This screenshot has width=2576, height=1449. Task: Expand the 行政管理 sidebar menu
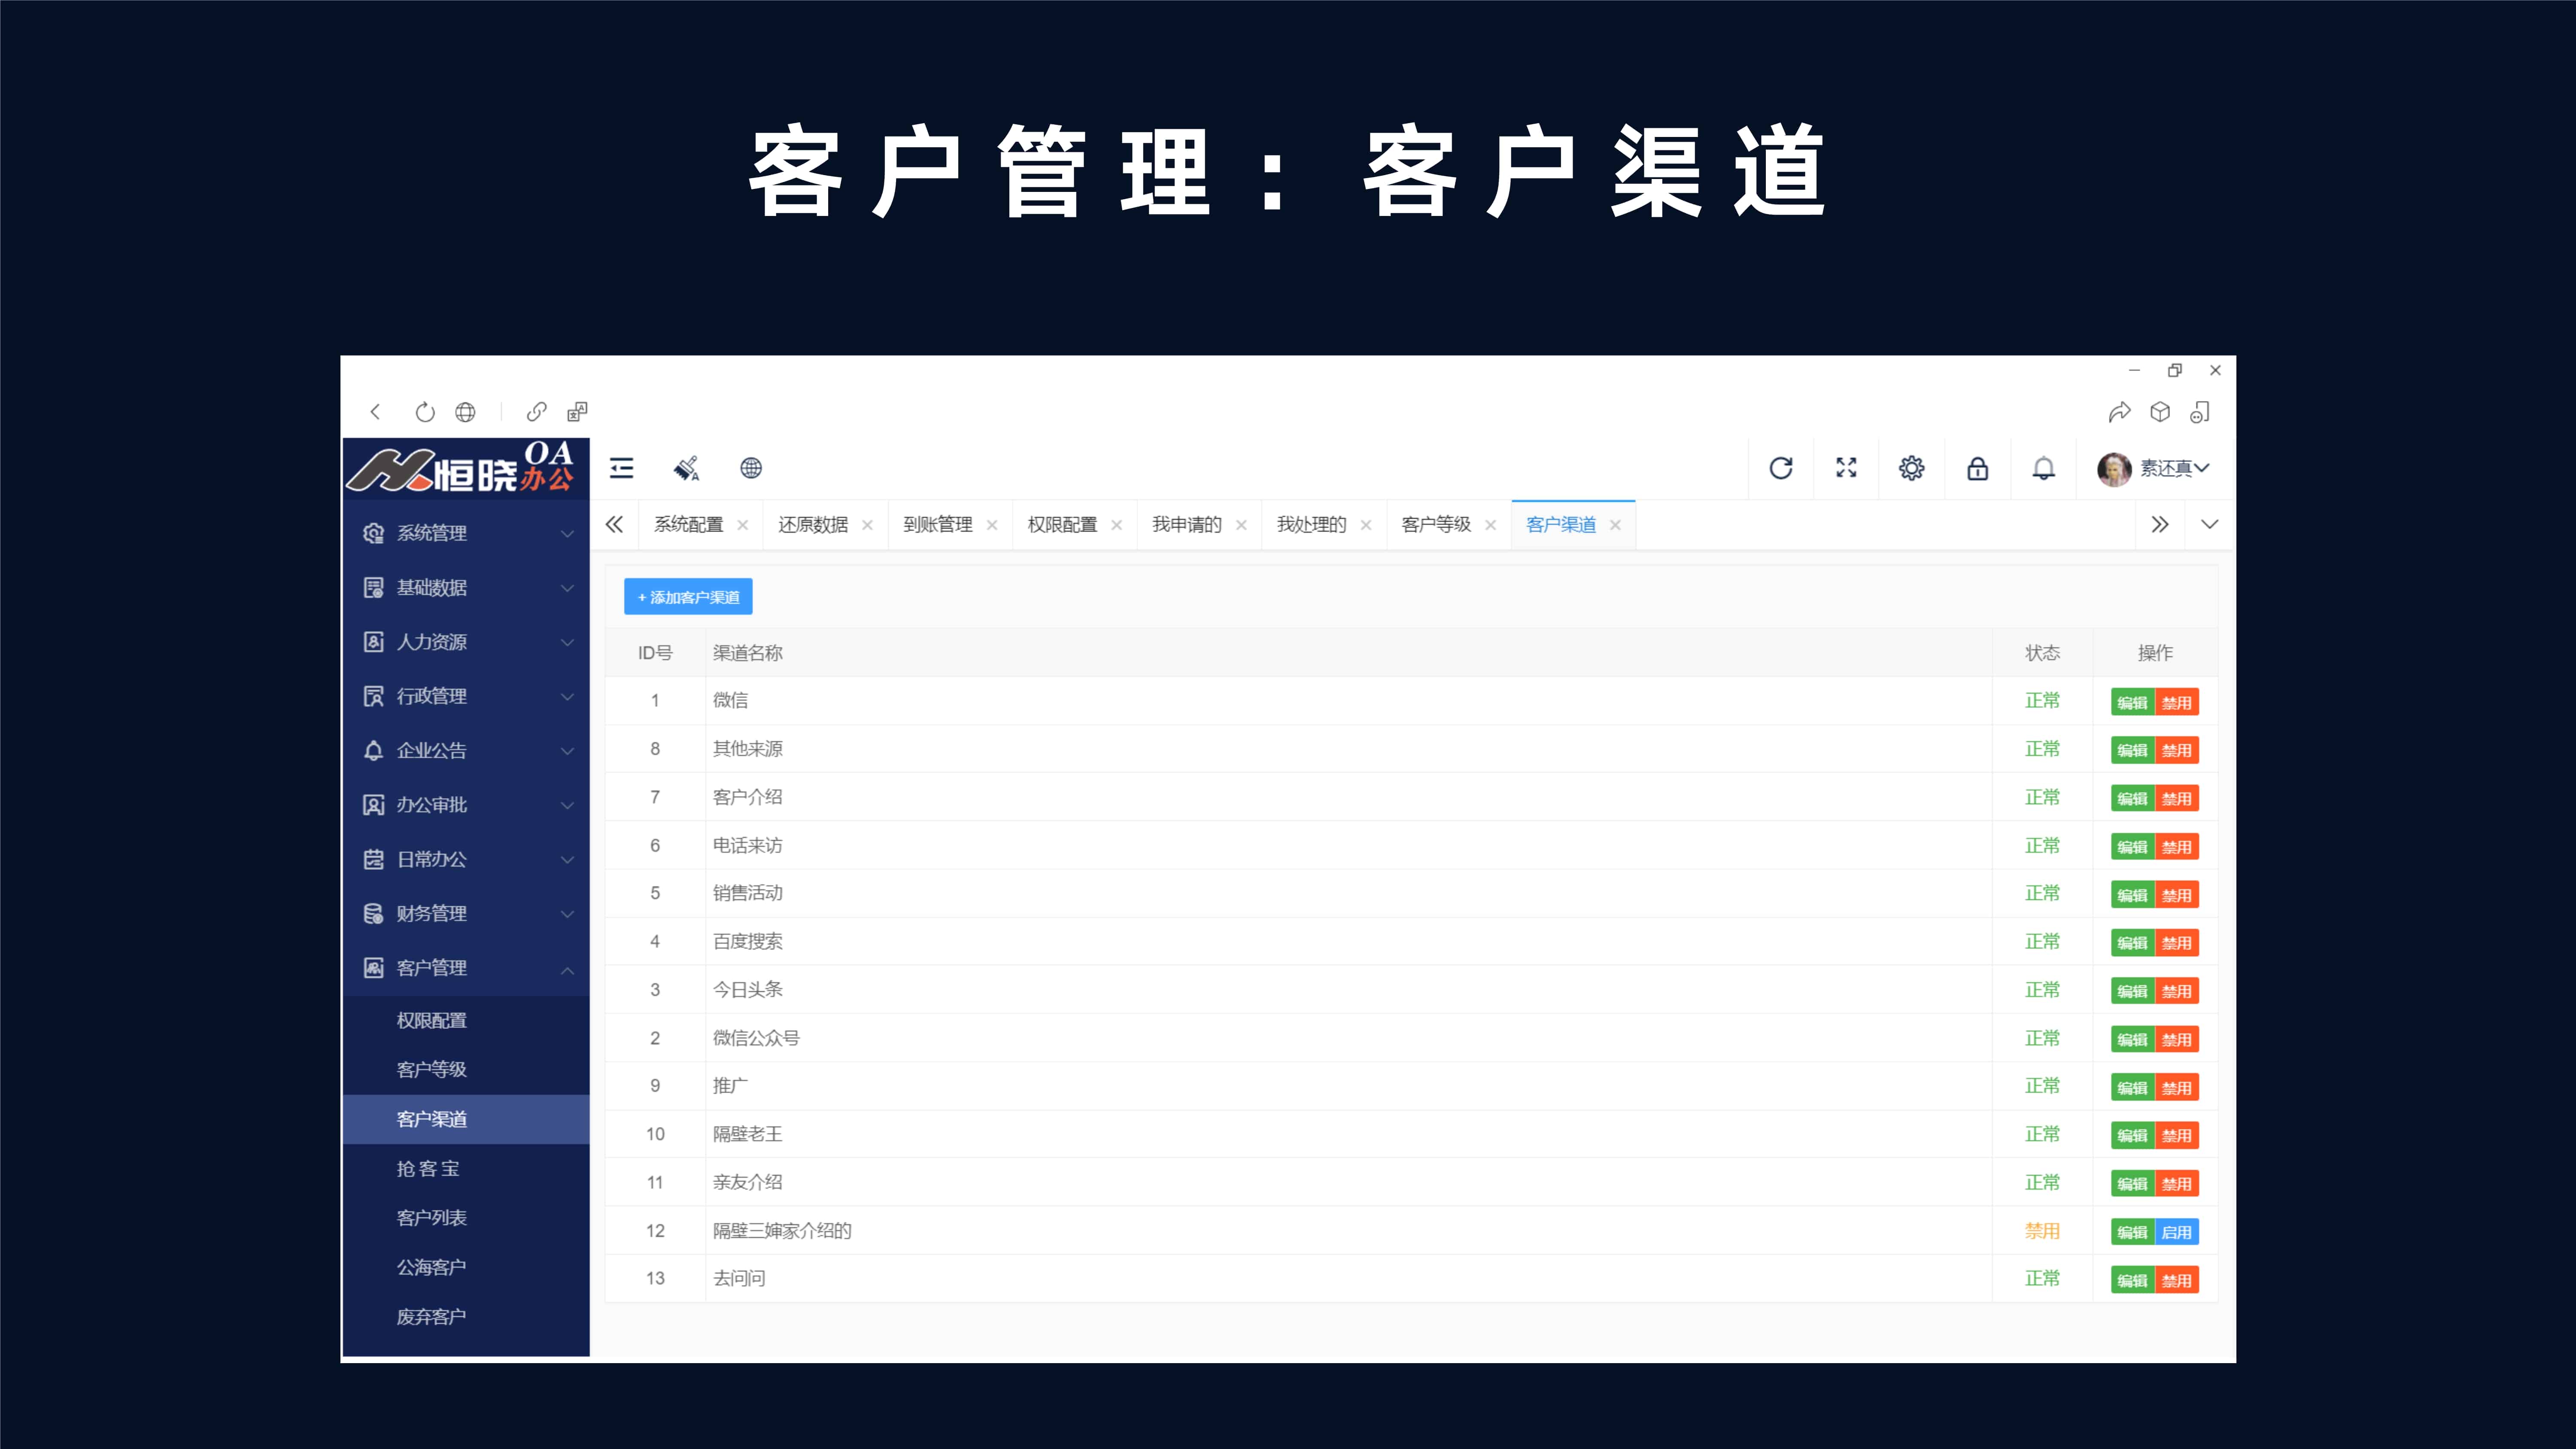(466, 696)
